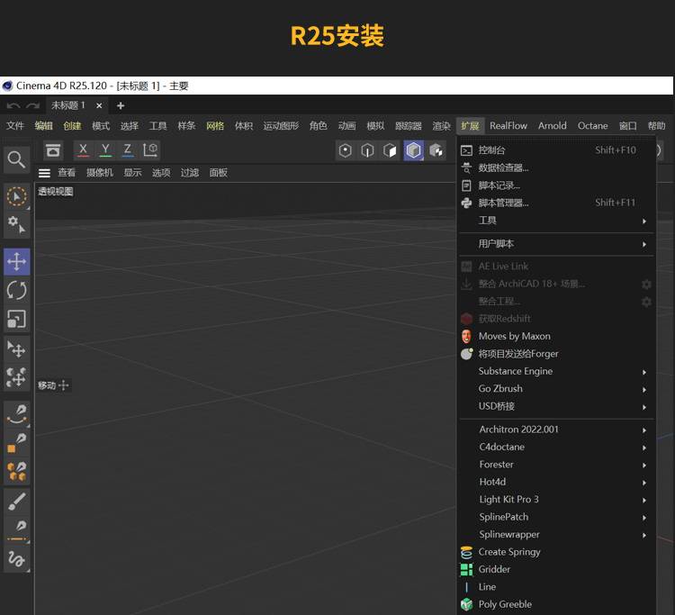Click the 扩展 menu header

point(470,126)
